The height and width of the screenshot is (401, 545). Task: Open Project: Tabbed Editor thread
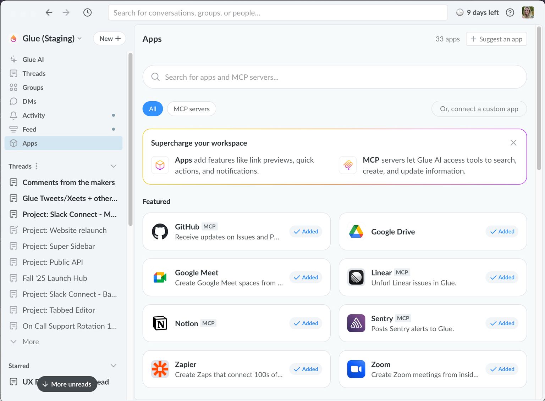click(x=64, y=310)
